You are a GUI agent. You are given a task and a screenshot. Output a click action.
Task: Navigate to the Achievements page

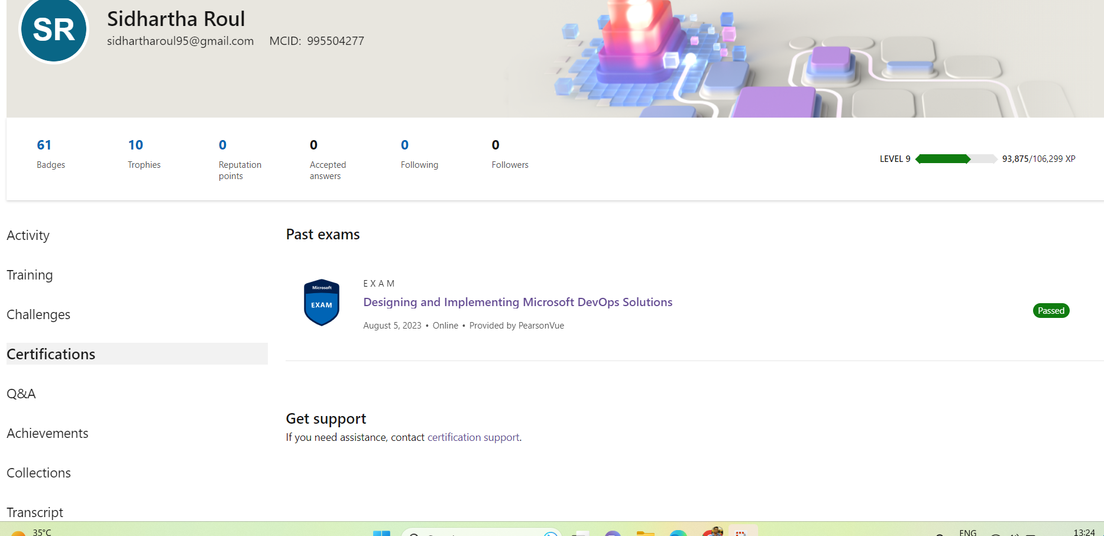(47, 433)
